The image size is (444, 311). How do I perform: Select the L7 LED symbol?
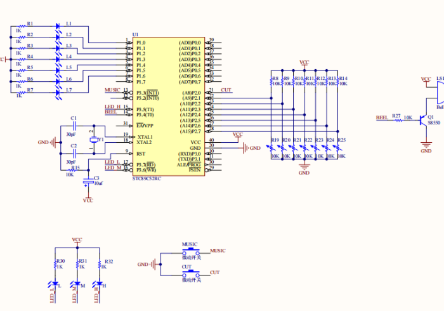tap(58, 93)
